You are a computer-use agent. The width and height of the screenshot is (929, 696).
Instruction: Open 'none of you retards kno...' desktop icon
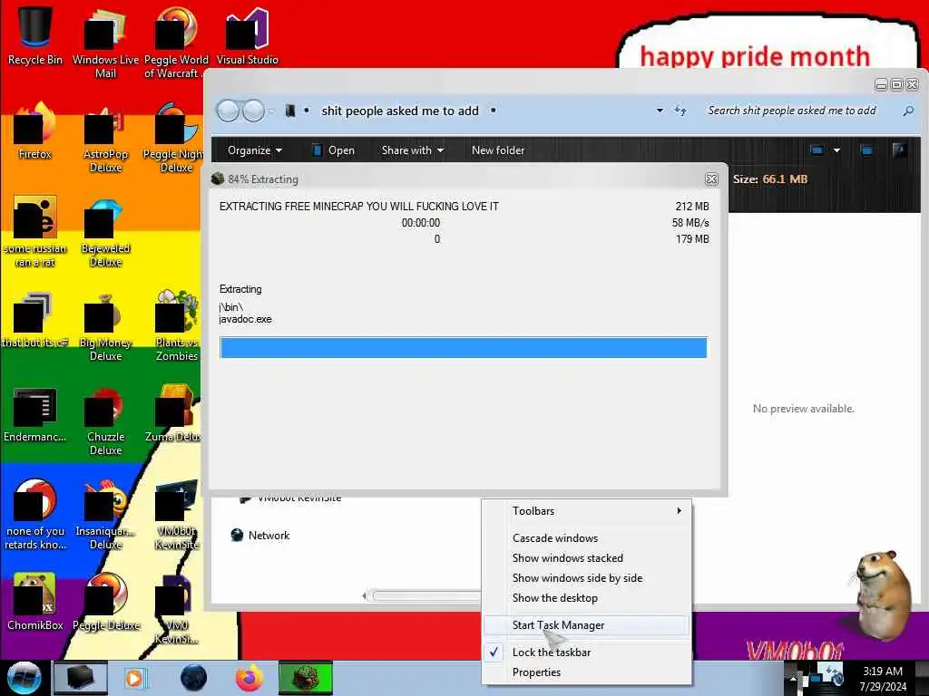point(34,515)
